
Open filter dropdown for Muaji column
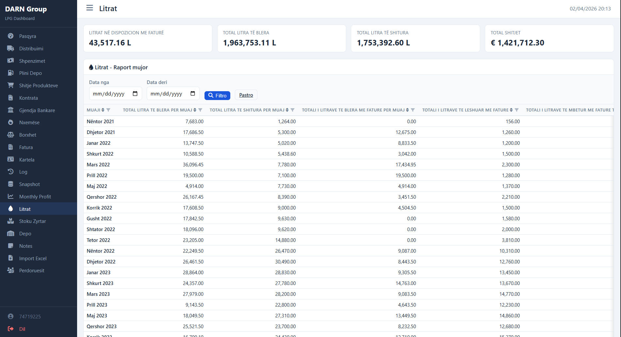(x=108, y=110)
